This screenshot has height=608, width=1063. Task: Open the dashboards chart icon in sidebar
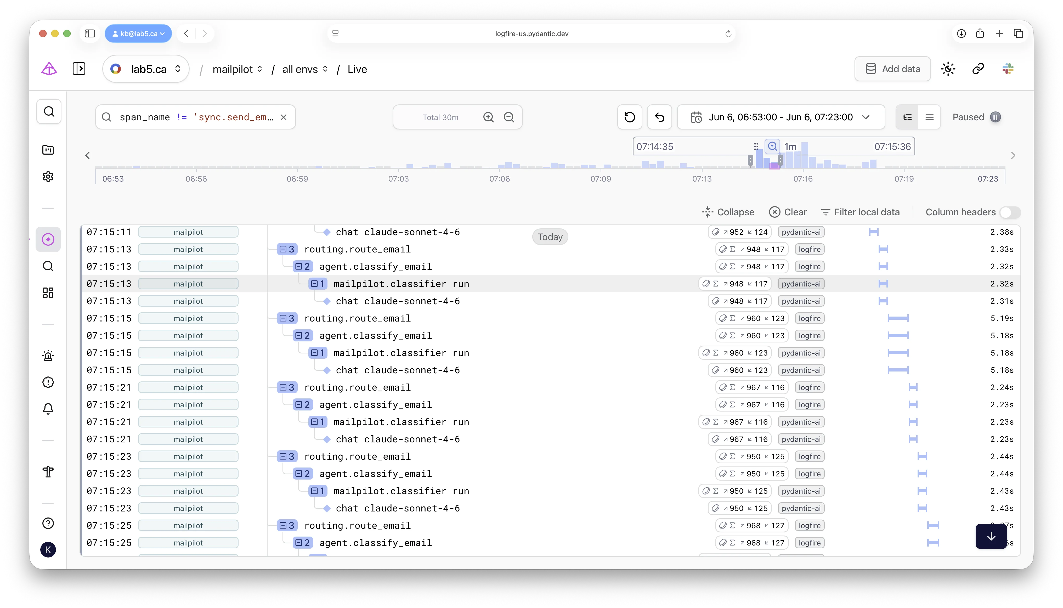pos(48,149)
